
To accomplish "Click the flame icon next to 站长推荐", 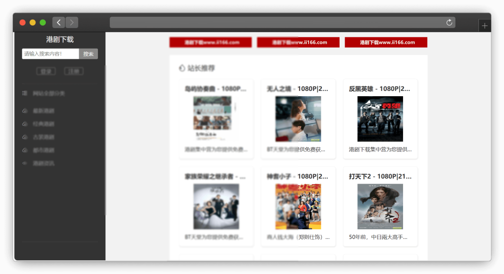I will pos(182,68).
